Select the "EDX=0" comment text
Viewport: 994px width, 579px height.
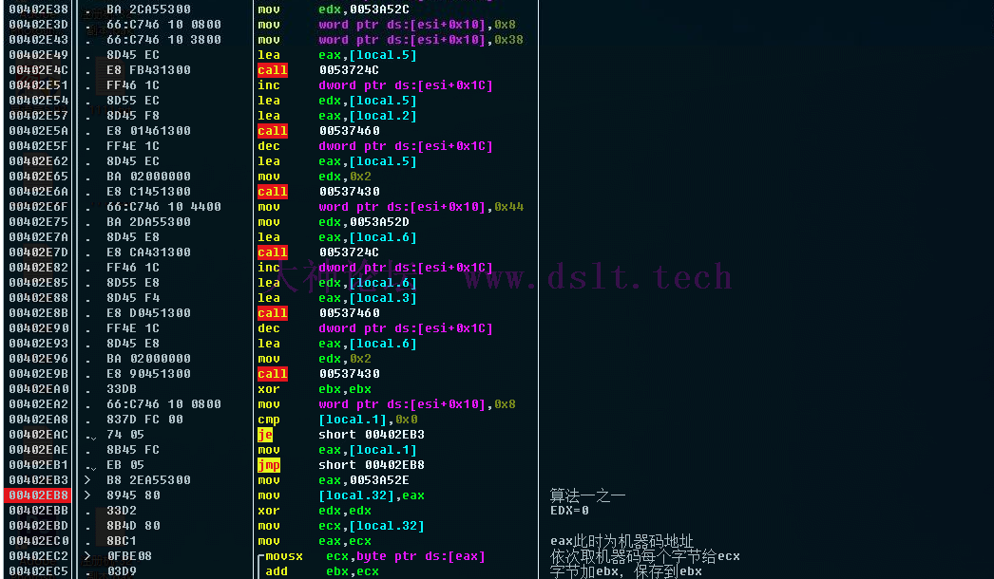tap(569, 511)
